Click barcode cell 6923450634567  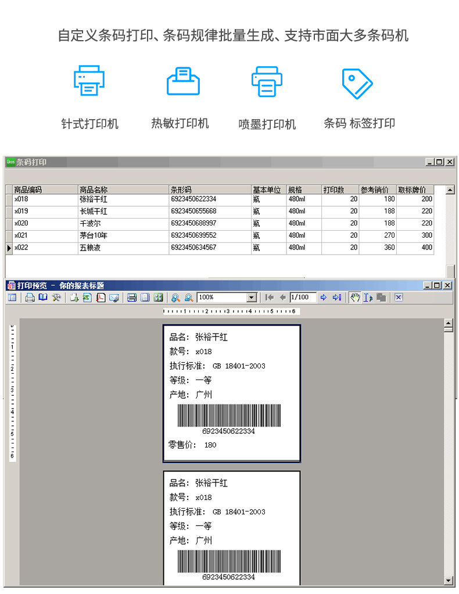click(x=210, y=248)
